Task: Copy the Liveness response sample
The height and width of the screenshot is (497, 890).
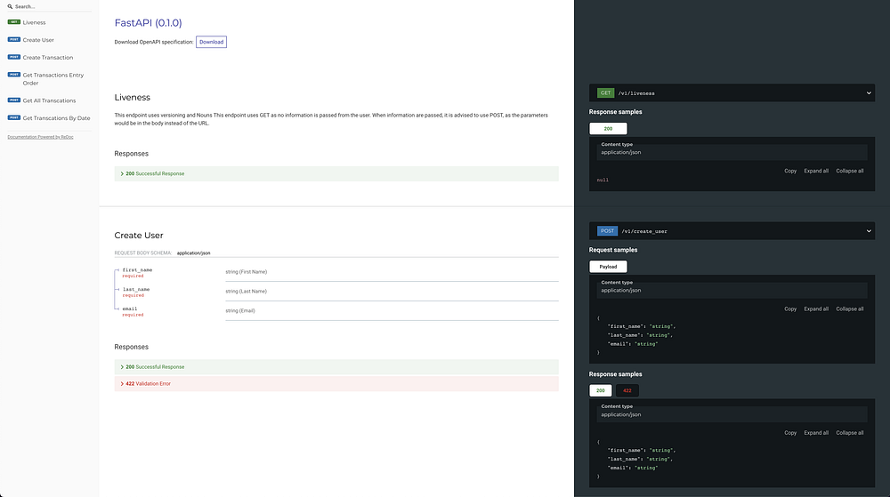Action: pos(790,171)
